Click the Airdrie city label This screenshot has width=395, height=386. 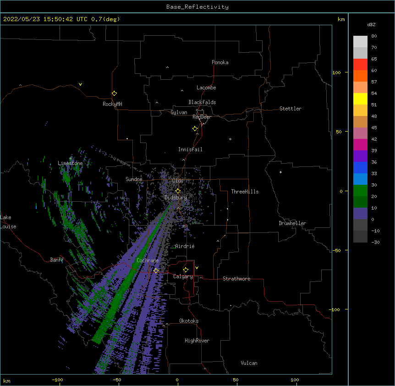pos(185,246)
